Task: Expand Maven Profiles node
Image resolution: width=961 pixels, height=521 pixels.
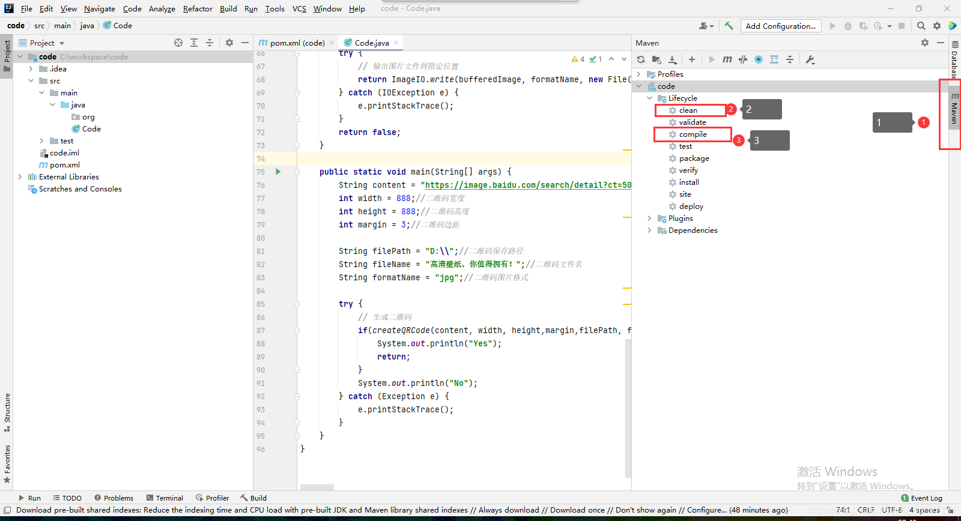Action: pos(639,74)
